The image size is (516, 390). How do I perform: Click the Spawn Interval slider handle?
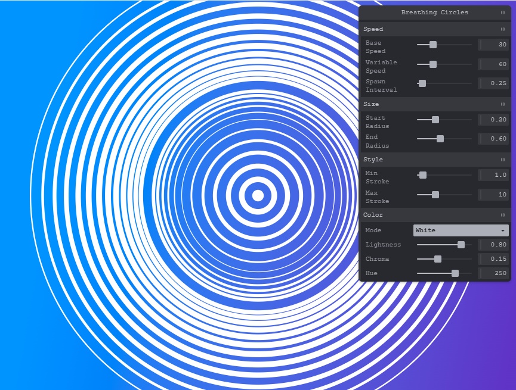[422, 83]
